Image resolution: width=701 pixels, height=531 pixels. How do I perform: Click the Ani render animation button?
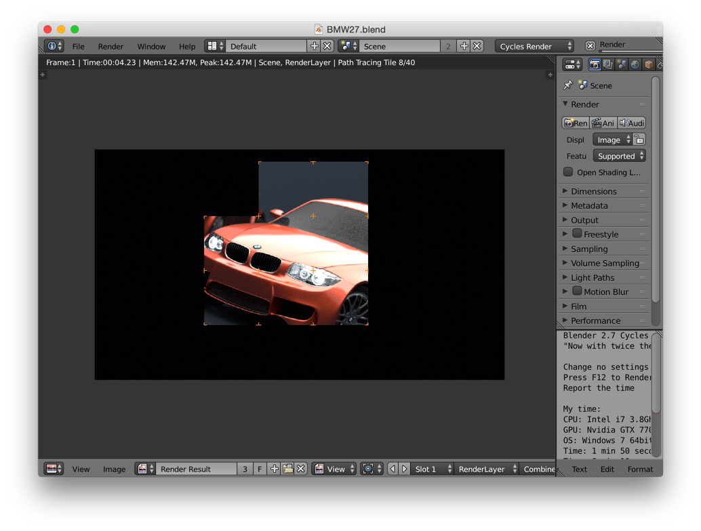603,123
